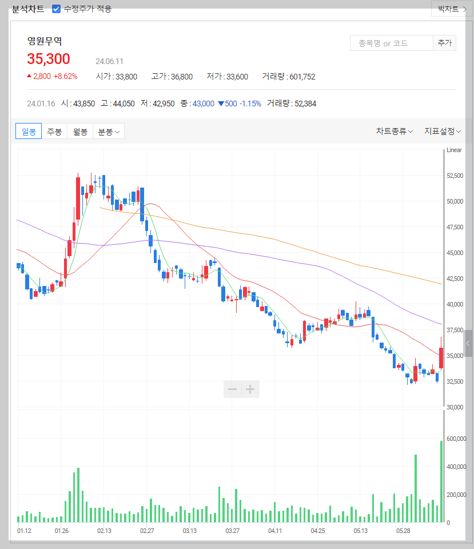Click the 시가 33,800 value

click(x=117, y=76)
